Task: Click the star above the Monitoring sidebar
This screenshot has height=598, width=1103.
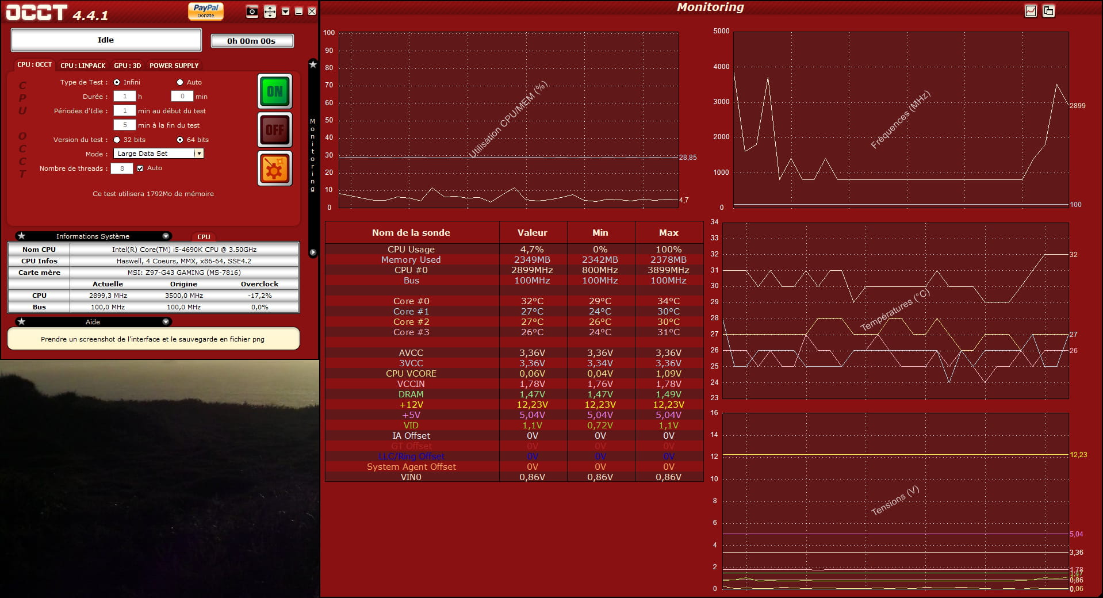Action: 313,64
